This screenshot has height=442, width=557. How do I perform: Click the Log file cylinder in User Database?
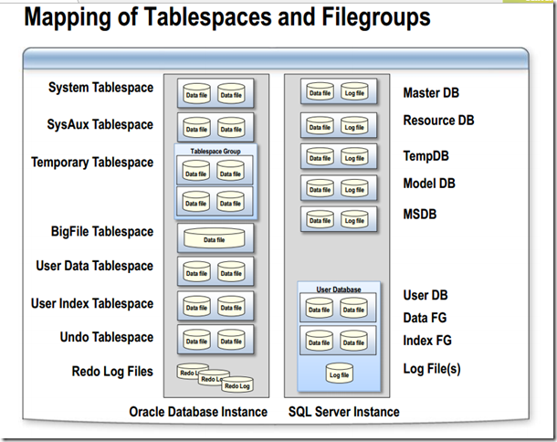(340, 374)
